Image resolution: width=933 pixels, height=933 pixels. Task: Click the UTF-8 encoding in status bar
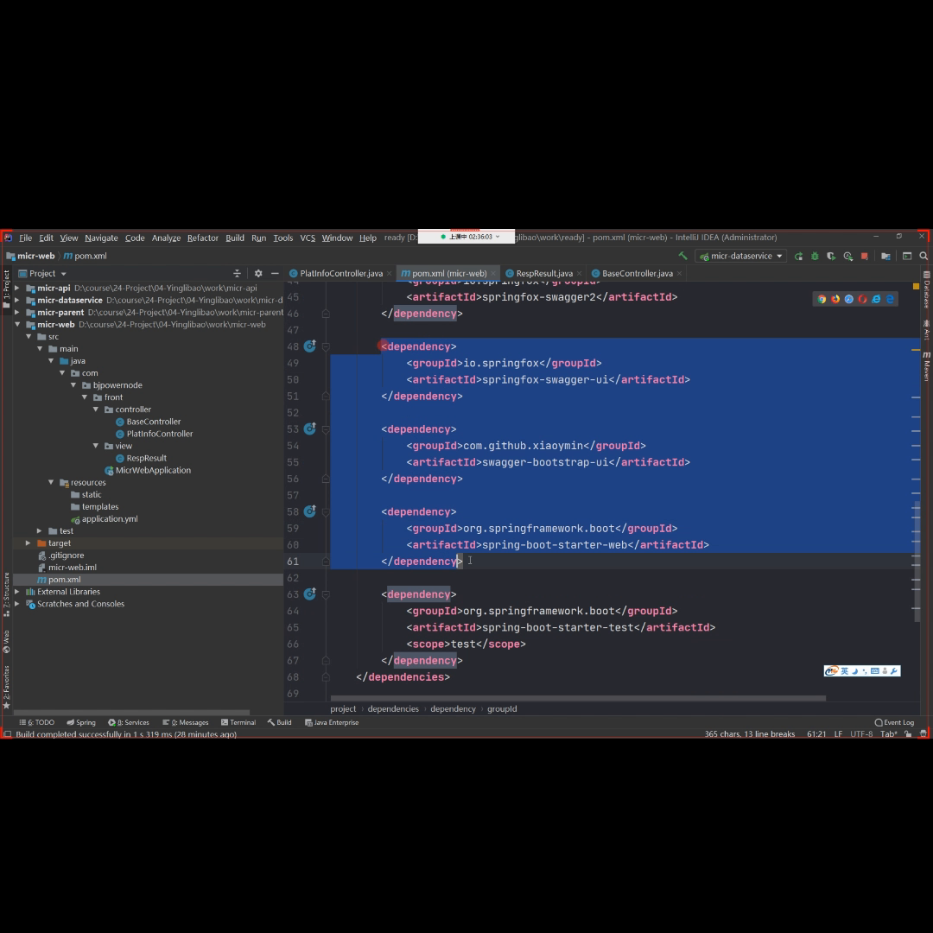point(861,734)
